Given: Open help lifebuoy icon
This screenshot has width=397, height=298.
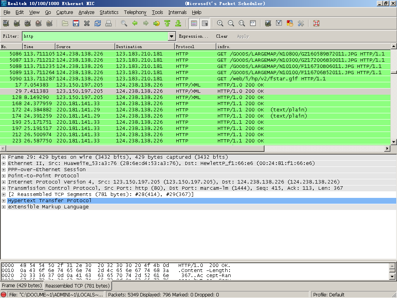Looking at the screenshot, I should (316, 23).
